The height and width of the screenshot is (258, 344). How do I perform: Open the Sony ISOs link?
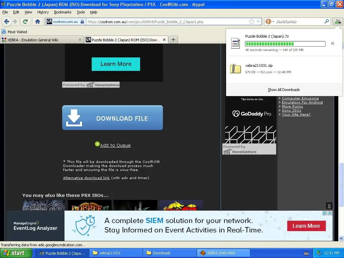291,110
